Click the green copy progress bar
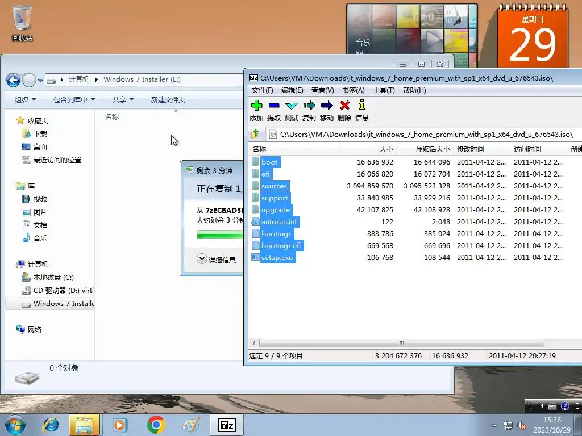Viewport: 582px width, 436px height. pyautogui.click(x=219, y=235)
